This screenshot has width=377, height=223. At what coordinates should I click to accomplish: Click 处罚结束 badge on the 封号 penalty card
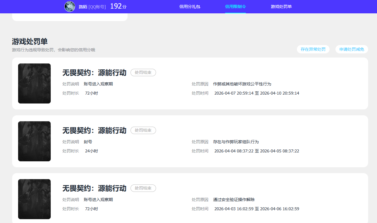tap(143, 130)
